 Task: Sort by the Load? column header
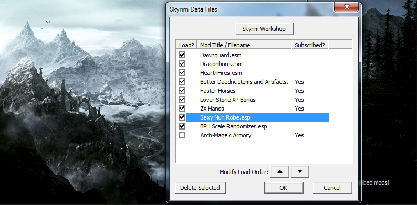(186, 45)
